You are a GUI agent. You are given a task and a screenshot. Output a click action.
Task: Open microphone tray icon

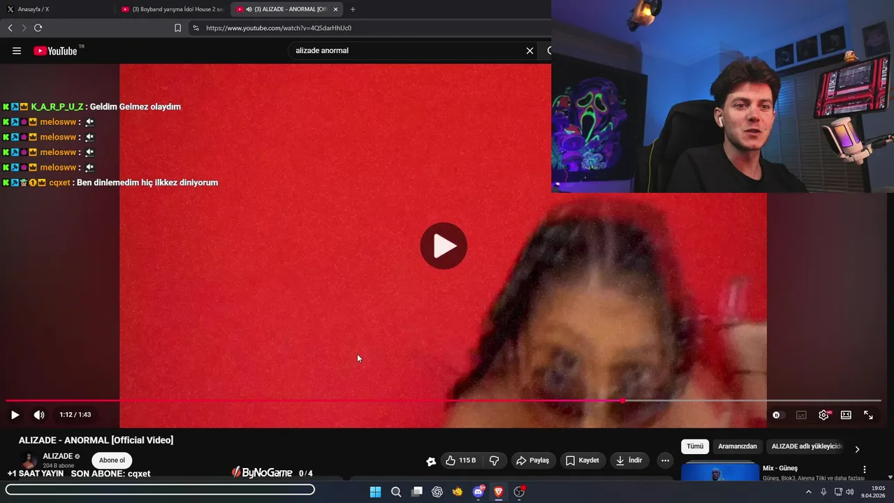point(823,492)
